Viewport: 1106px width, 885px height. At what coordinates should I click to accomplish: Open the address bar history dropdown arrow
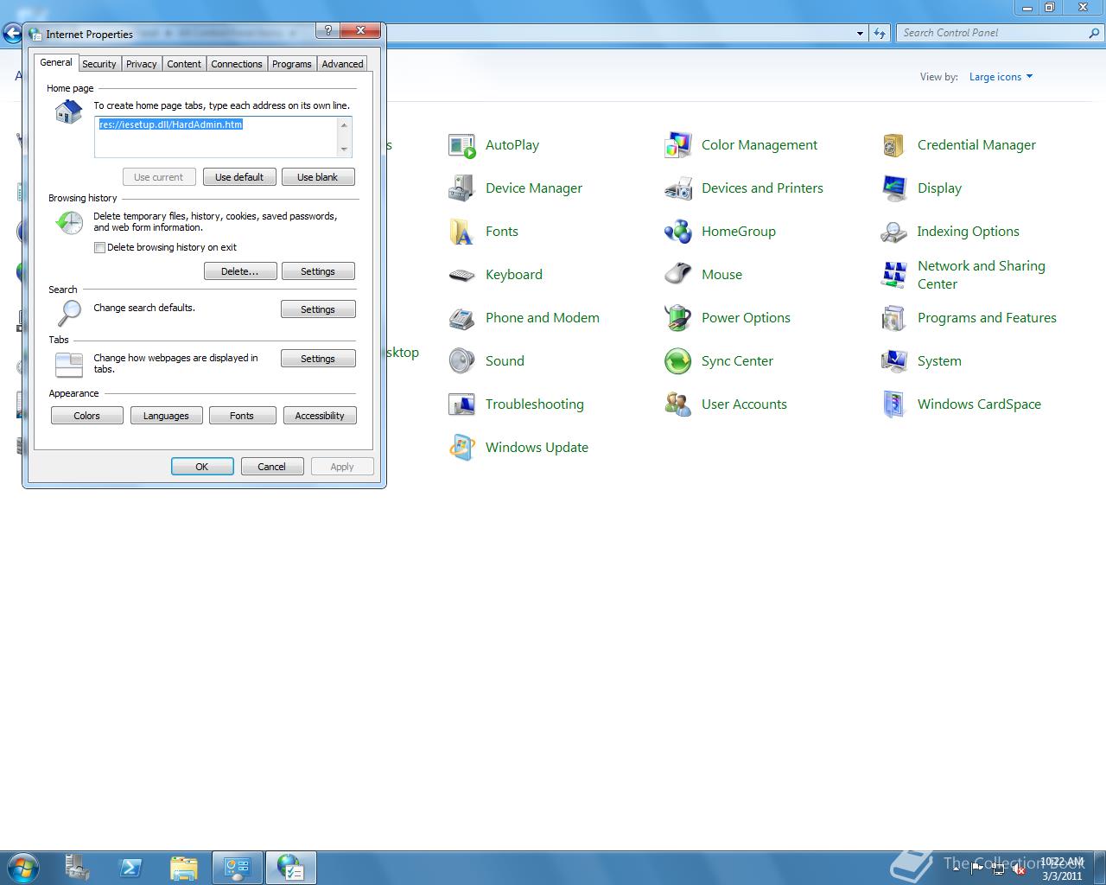(x=860, y=33)
